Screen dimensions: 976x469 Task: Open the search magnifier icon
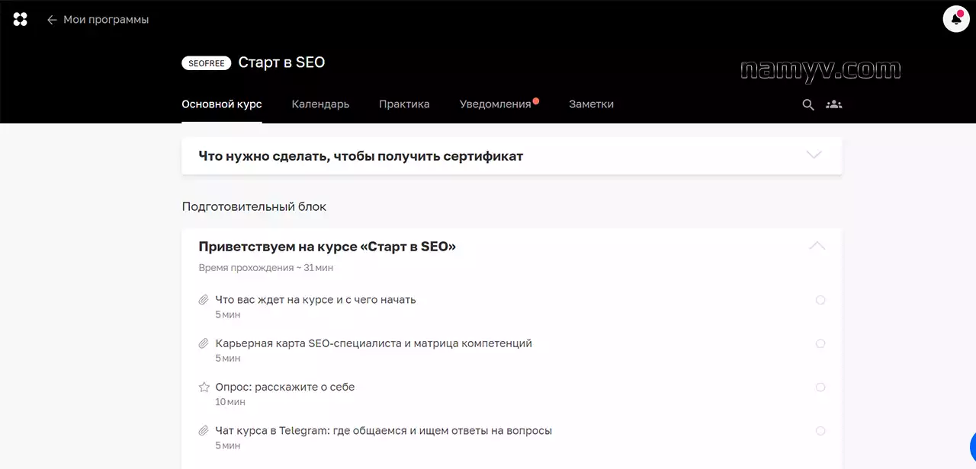point(808,105)
